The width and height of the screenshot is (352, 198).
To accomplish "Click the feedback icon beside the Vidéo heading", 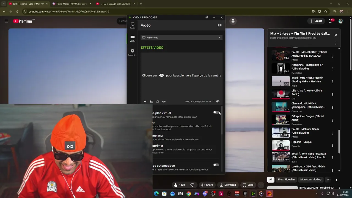I will click(219, 25).
